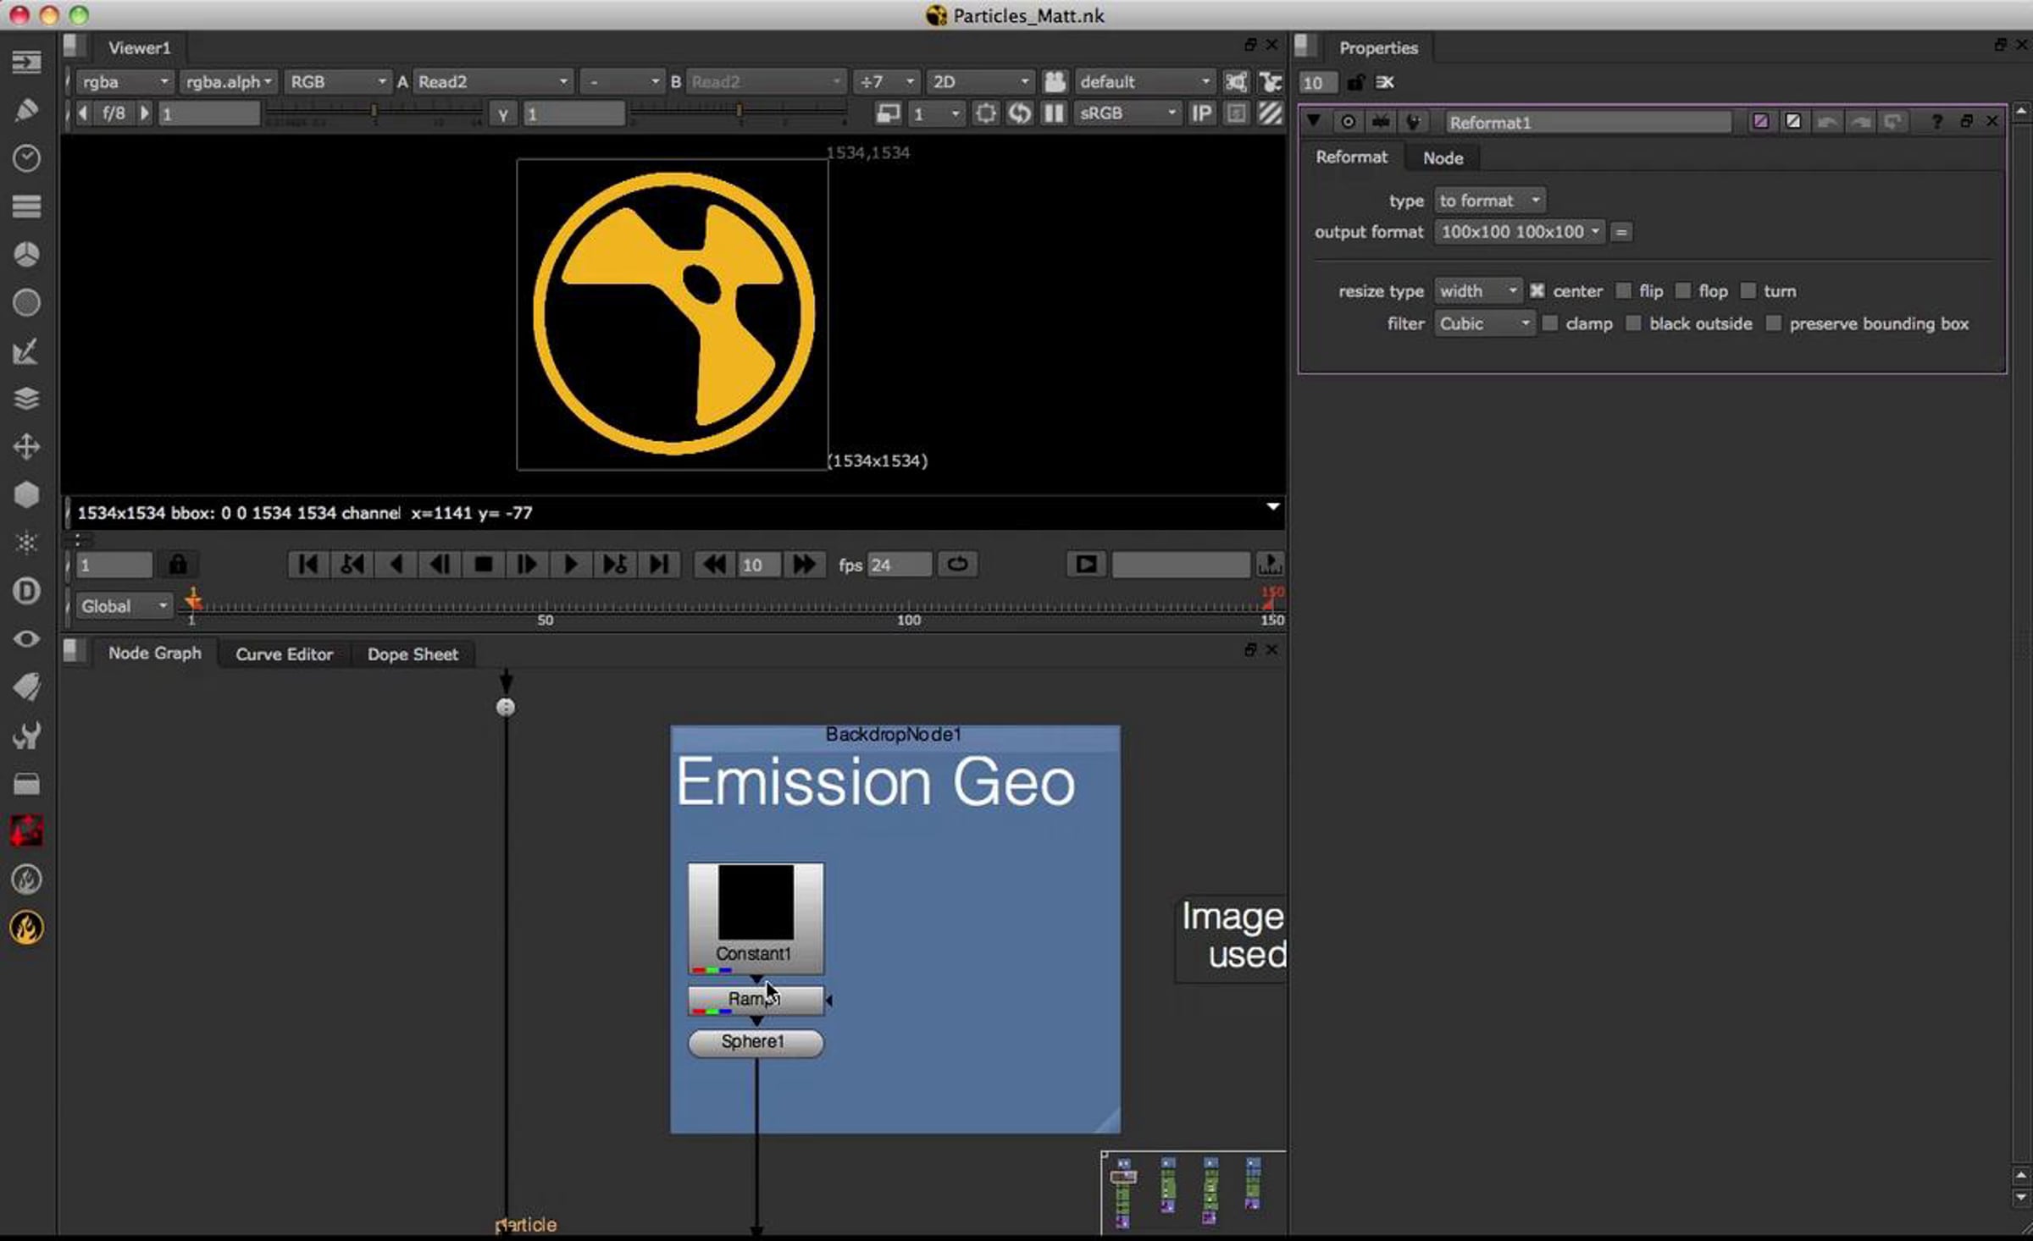Open the Time nodes clock menu
The width and height of the screenshot is (2033, 1241).
tap(26, 158)
